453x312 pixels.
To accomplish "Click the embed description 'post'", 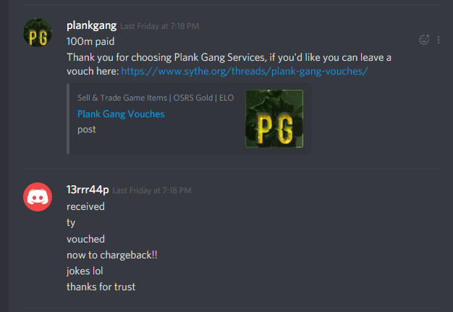I will (x=86, y=130).
